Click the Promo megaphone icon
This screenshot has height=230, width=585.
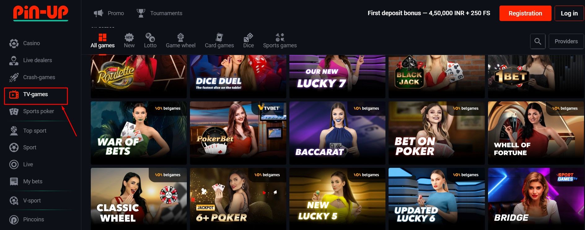pos(99,13)
